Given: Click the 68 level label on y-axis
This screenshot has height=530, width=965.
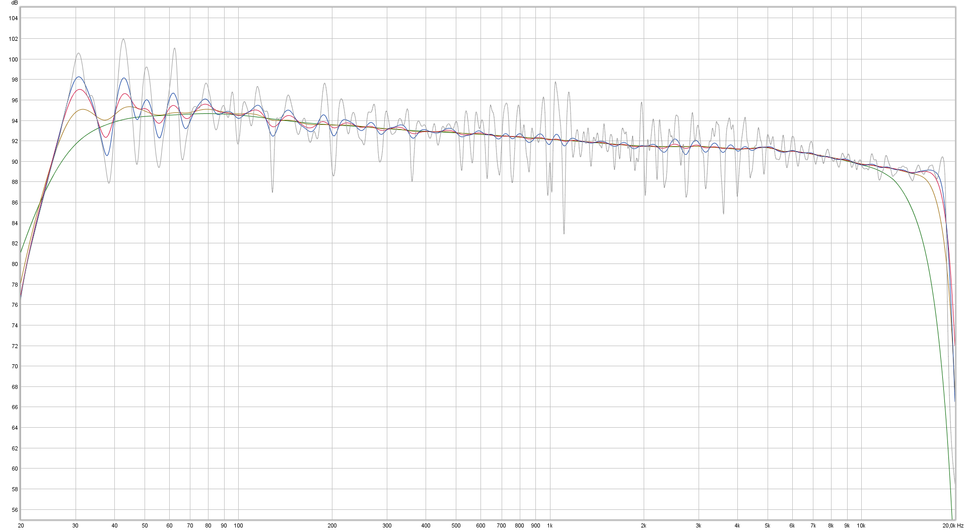Looking at the screenshot, I should (x=15, y=387).
